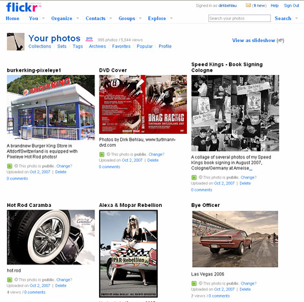Click the pro badge icon

click(x=89, y=39)
